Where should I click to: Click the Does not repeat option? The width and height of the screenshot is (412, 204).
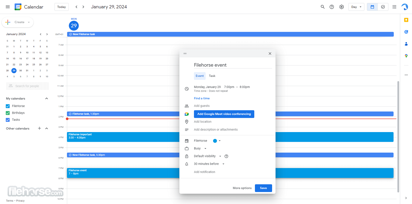click(218, 91)
